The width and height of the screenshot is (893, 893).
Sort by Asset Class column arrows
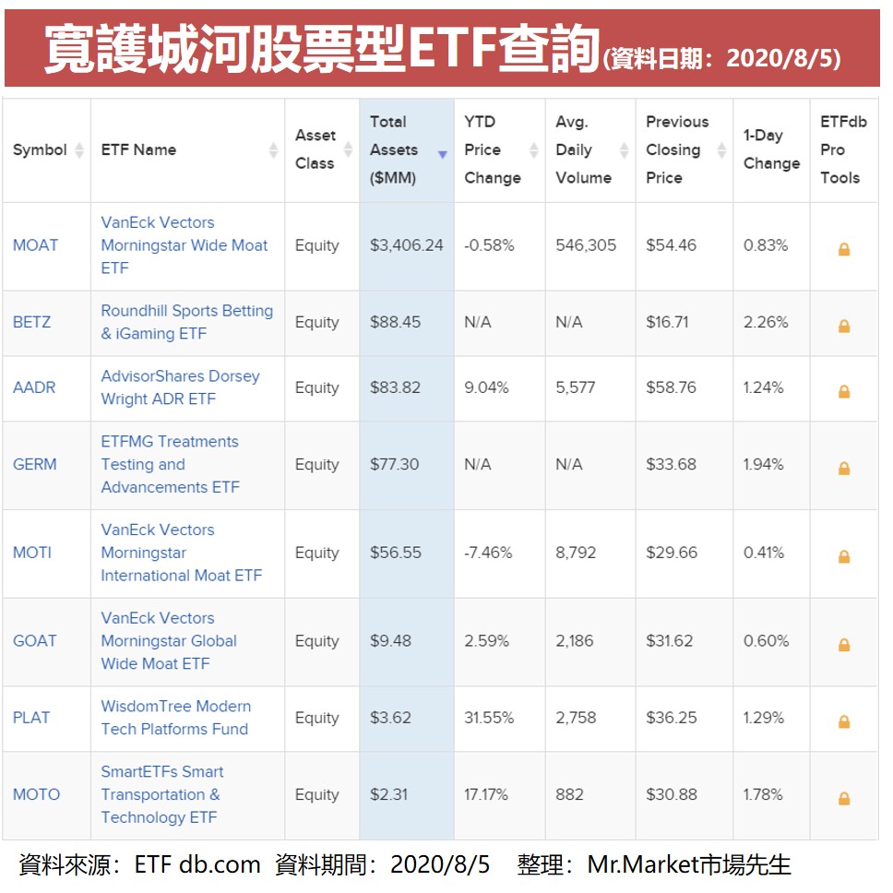point(348,150)
